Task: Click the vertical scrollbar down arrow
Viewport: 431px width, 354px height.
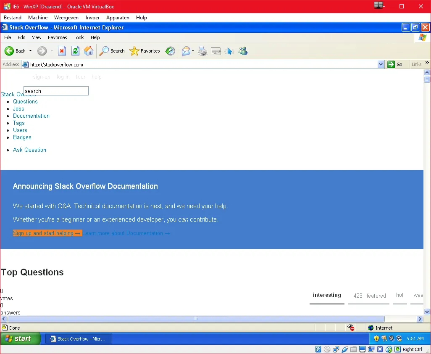Action: pos(427,312)
